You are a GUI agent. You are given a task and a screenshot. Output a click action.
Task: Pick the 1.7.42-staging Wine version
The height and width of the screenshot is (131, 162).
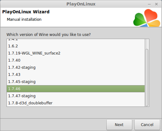coord(76,68)
